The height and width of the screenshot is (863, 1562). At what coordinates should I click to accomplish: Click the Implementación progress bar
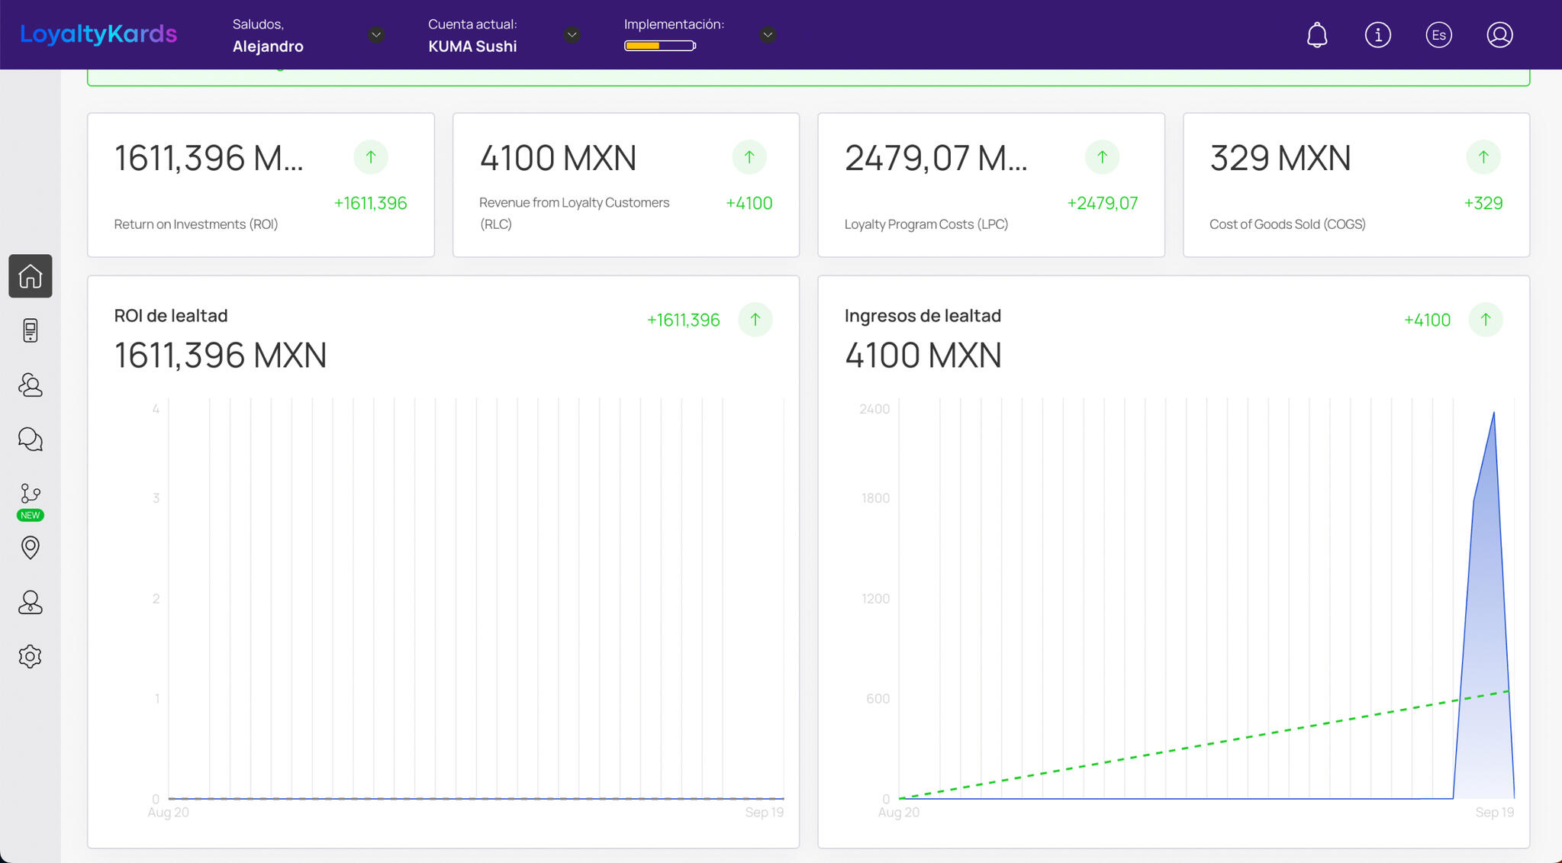pos(659,46)
